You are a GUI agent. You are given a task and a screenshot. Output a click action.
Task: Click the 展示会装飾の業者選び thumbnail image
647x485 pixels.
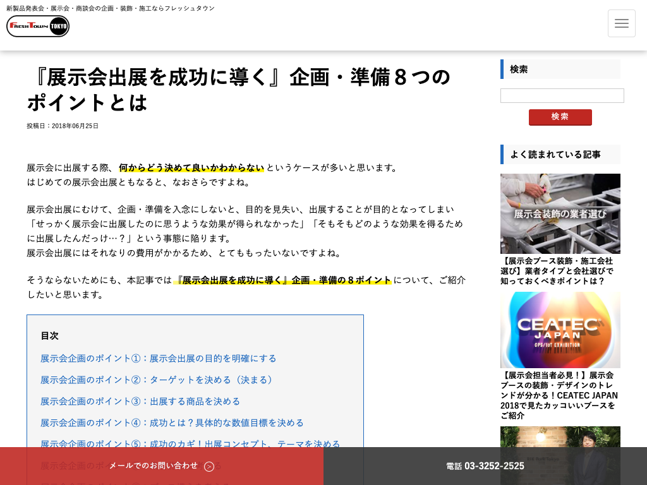coord(560,213)
